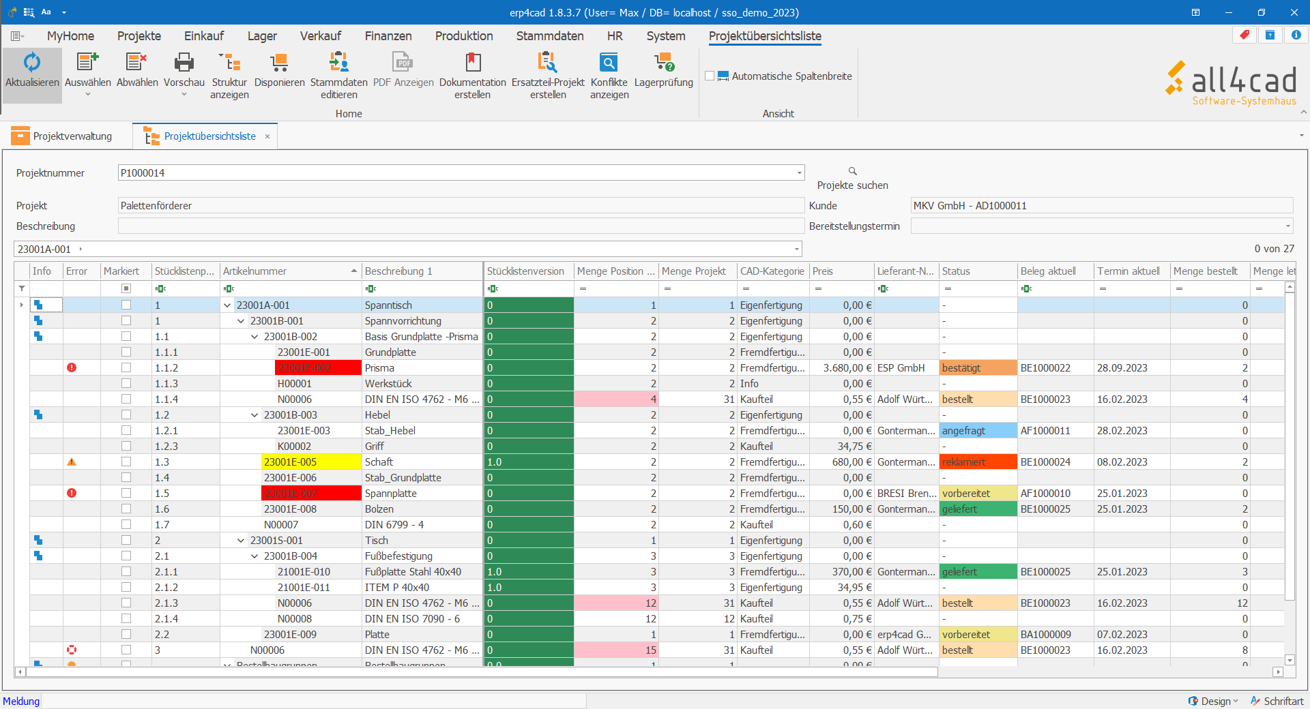Click Projekte suchen button
Image resolution: width=1310 pixels, height=709 pixels.
[x=853, y=179]
